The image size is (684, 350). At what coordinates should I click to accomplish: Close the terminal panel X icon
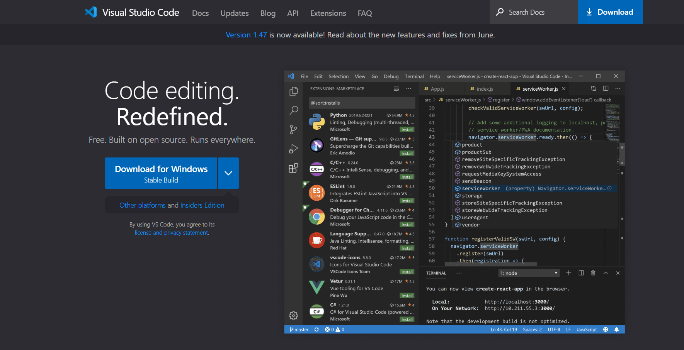[x=618, y=273]
